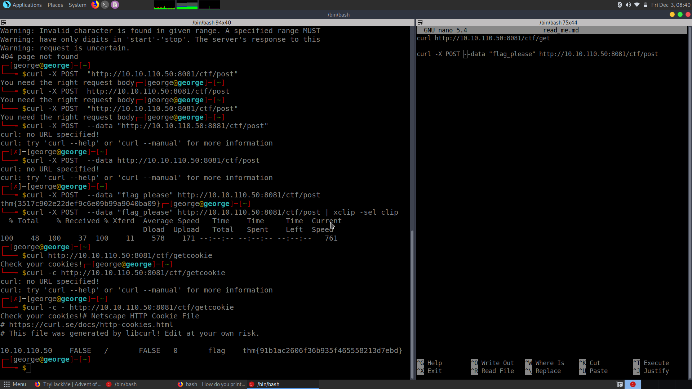Open the terminal launcher icon

click(x=105, y=5)
